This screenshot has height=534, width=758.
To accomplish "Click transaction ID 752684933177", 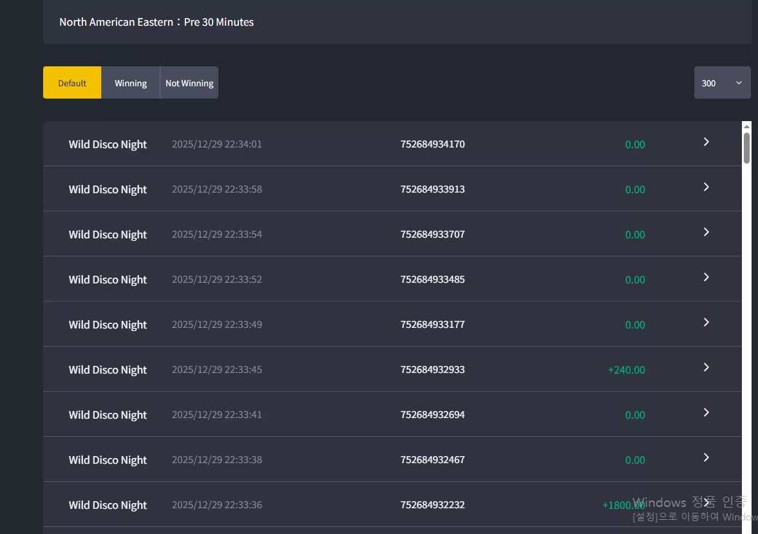I will pyautogui.click(x=432, y=324).
